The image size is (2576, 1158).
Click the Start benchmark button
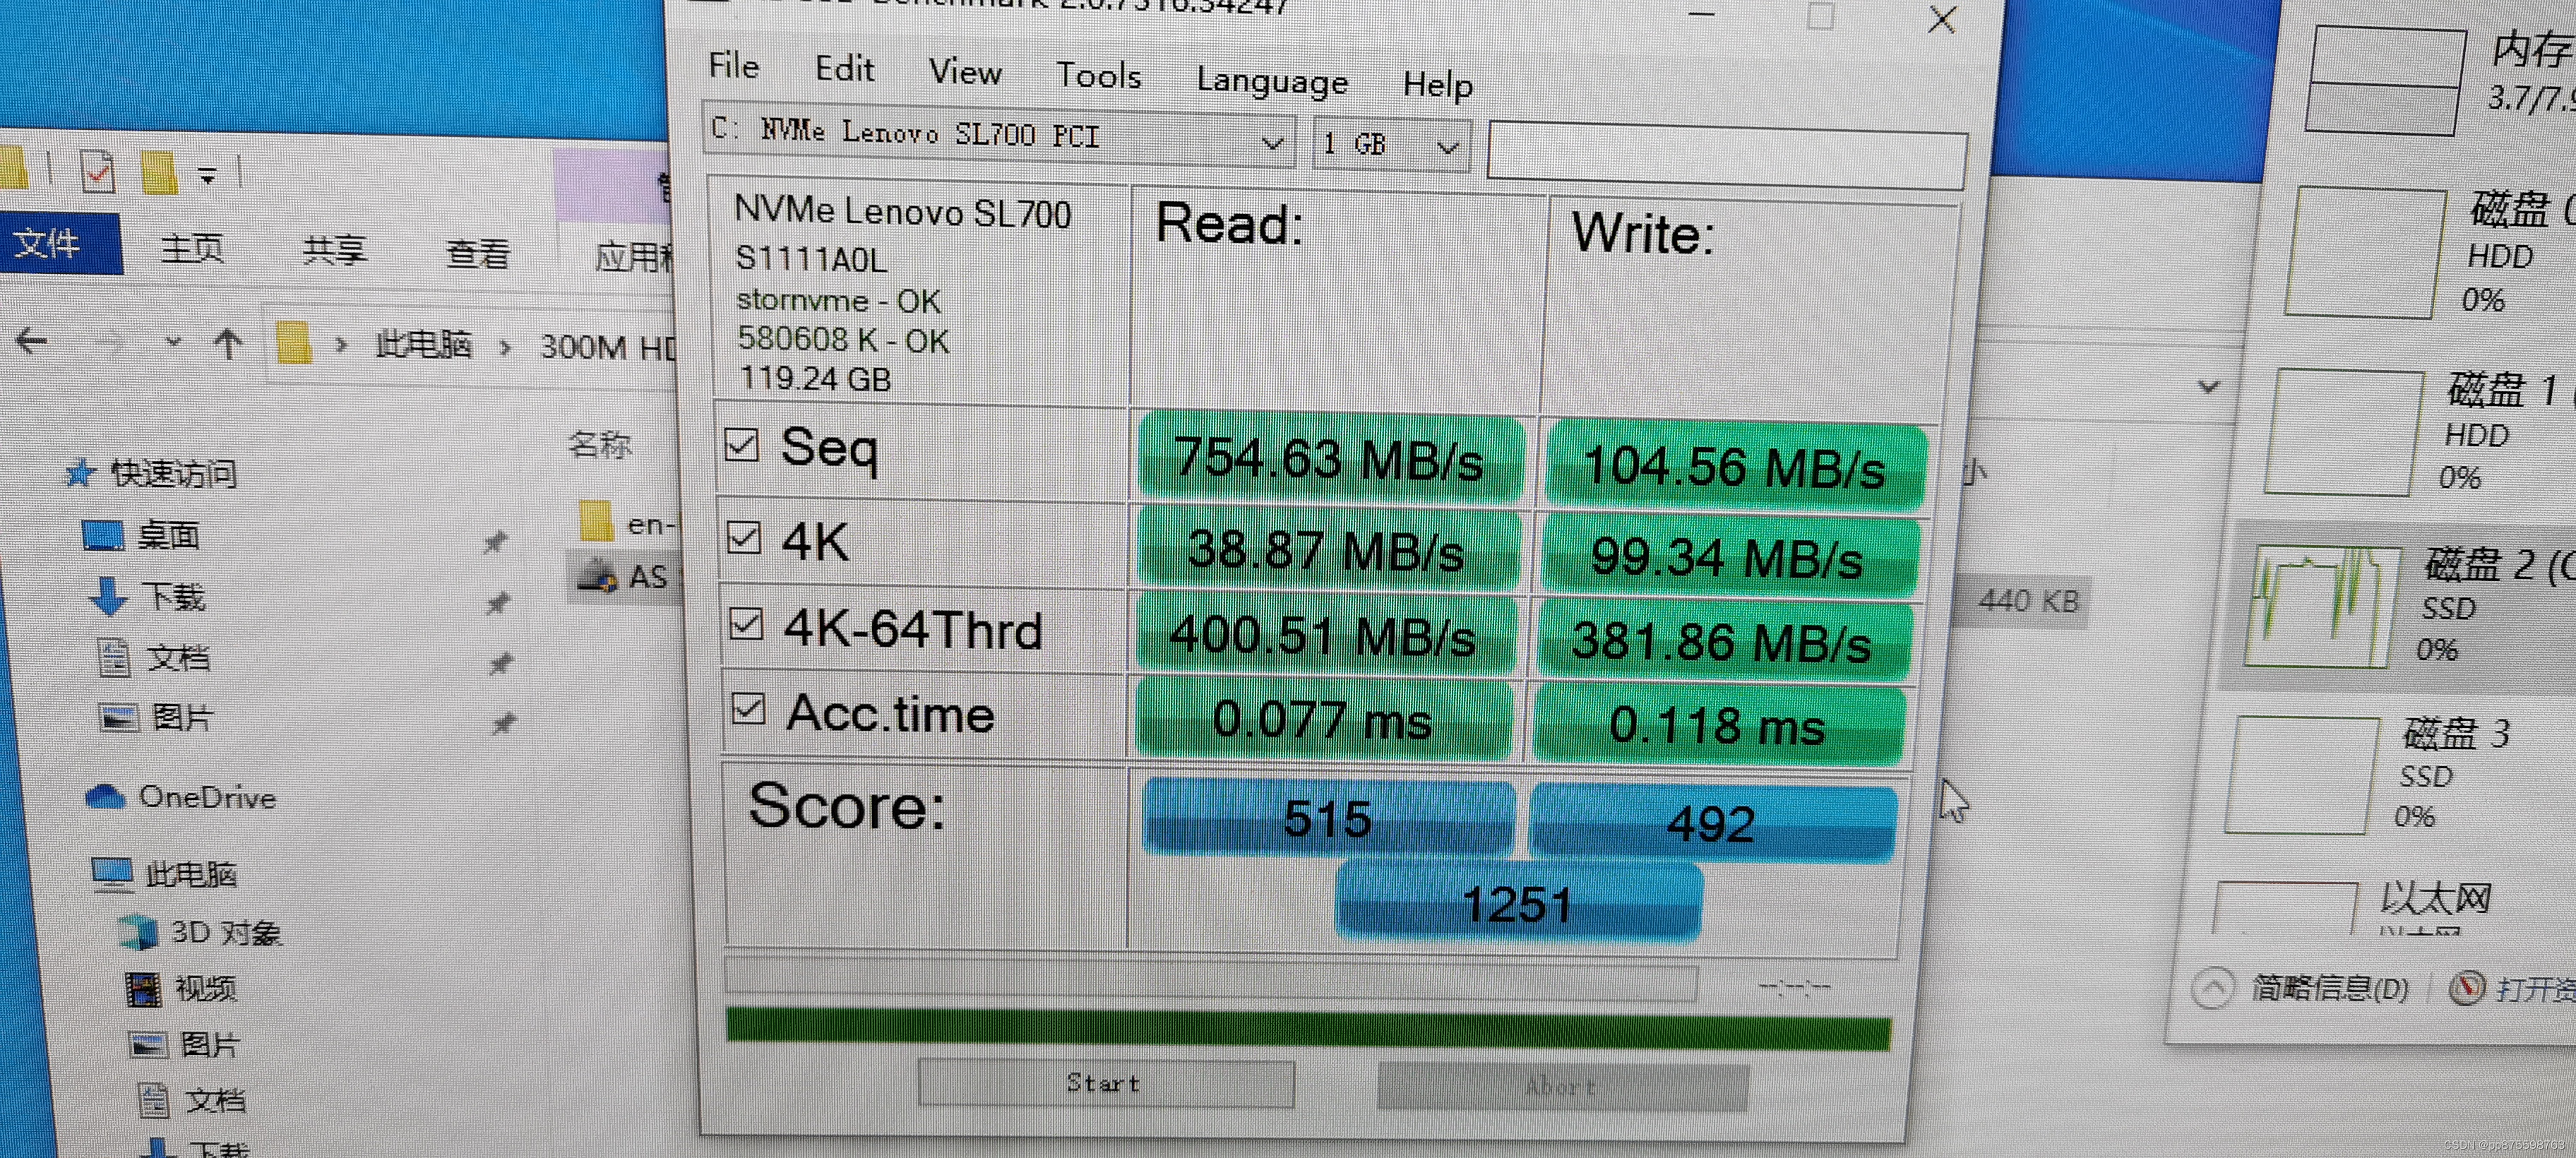click(x=1105, y=1083)
